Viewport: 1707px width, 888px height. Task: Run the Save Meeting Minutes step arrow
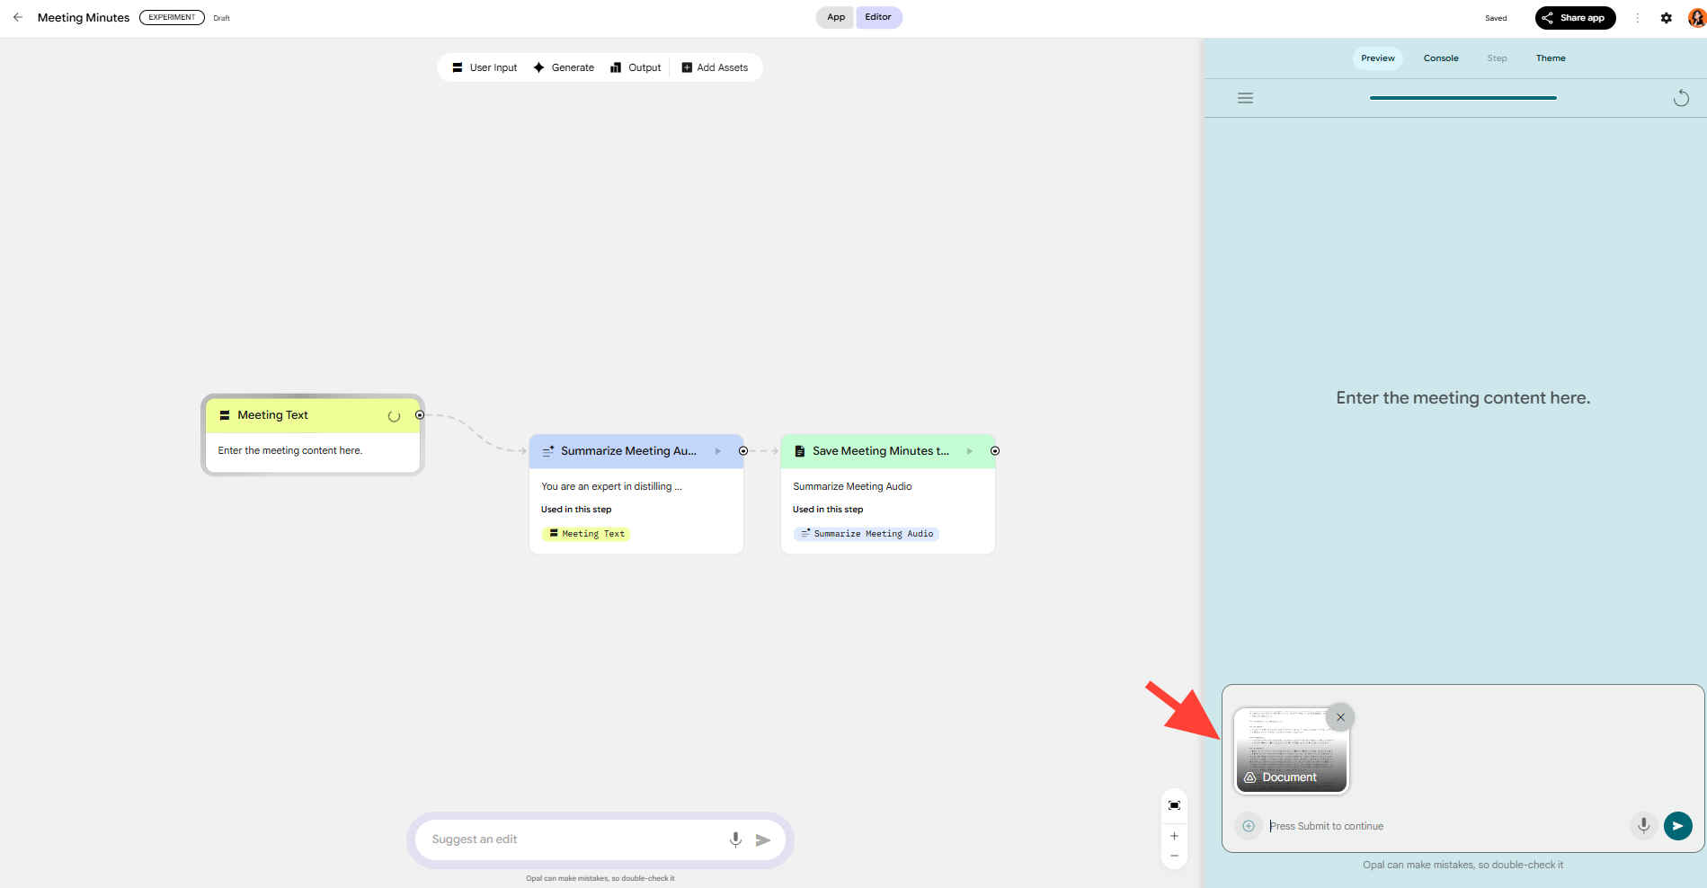click(x=969, y=451)
